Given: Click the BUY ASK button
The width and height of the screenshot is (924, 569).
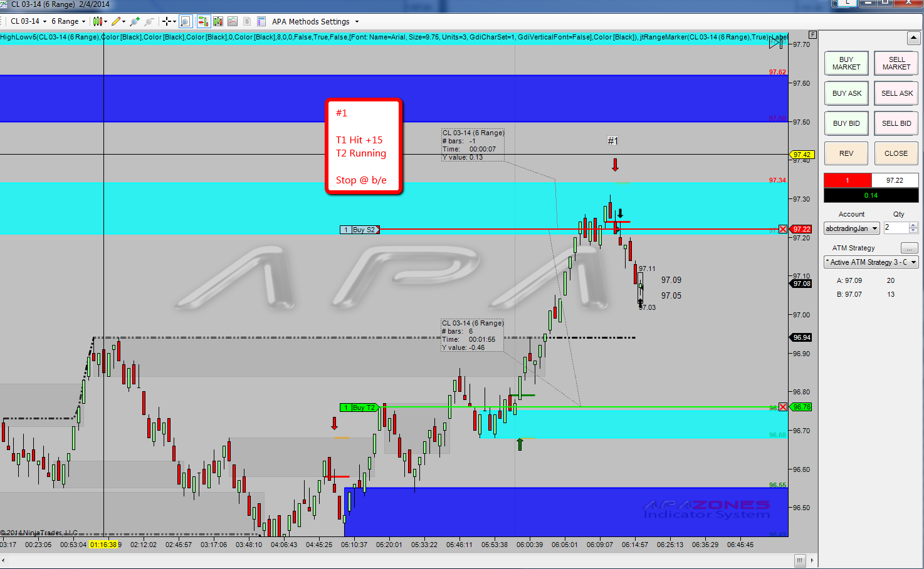Looking at the screenshot, I should point(846,93).
